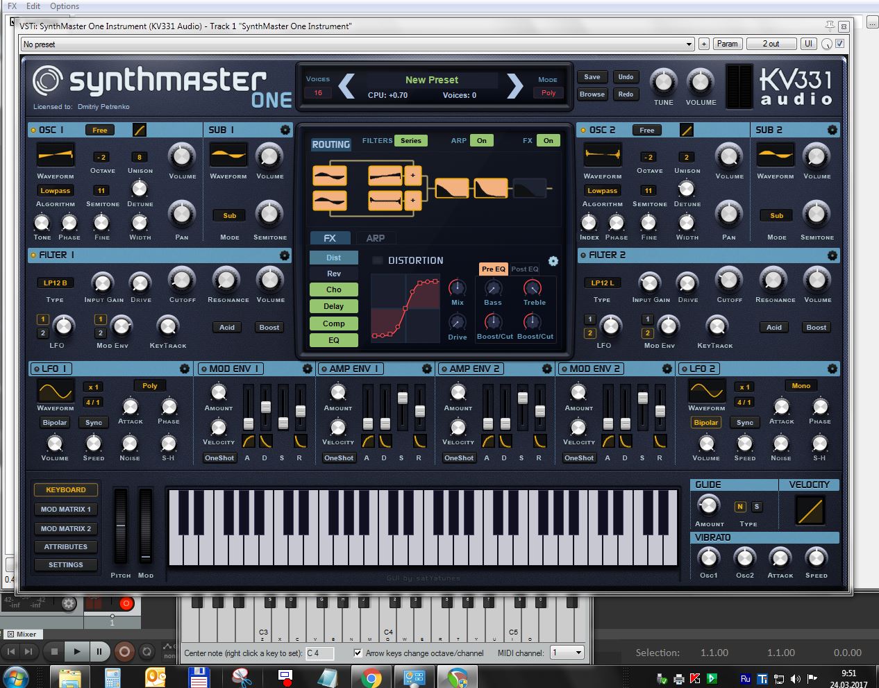Open LFO 2 Mono mode selector
The height and width of the screenshot is (688, 879).
coord(801,385)
